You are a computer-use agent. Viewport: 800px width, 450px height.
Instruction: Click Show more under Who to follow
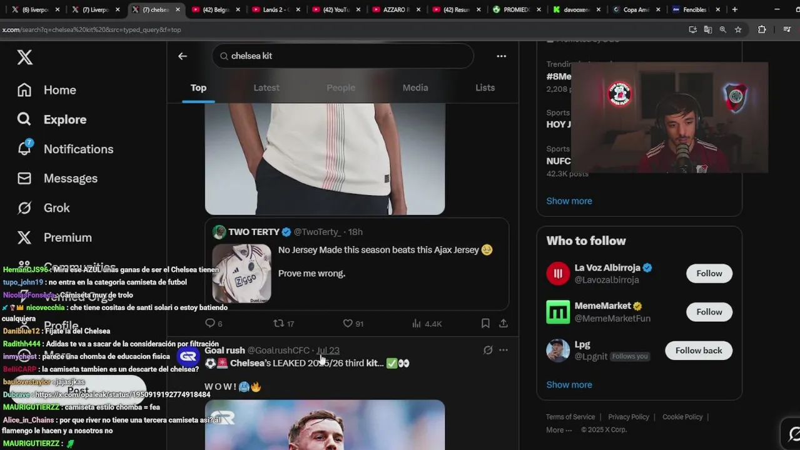click(x=569, y=384)
